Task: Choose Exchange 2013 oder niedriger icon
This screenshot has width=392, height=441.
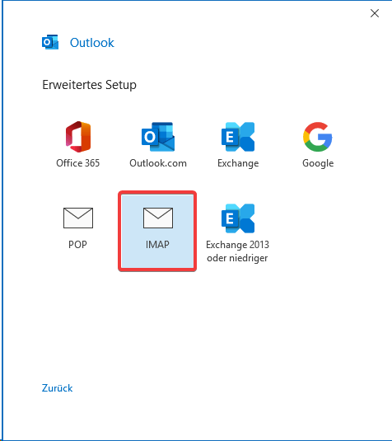Action: point(238,218)
